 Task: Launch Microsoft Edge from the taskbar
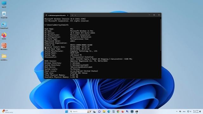109,111
